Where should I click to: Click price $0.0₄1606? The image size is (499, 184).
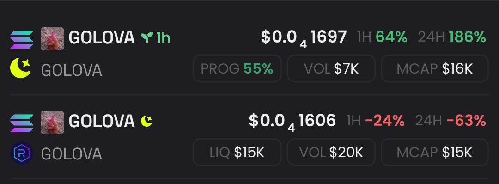click(x=292, y=122)
